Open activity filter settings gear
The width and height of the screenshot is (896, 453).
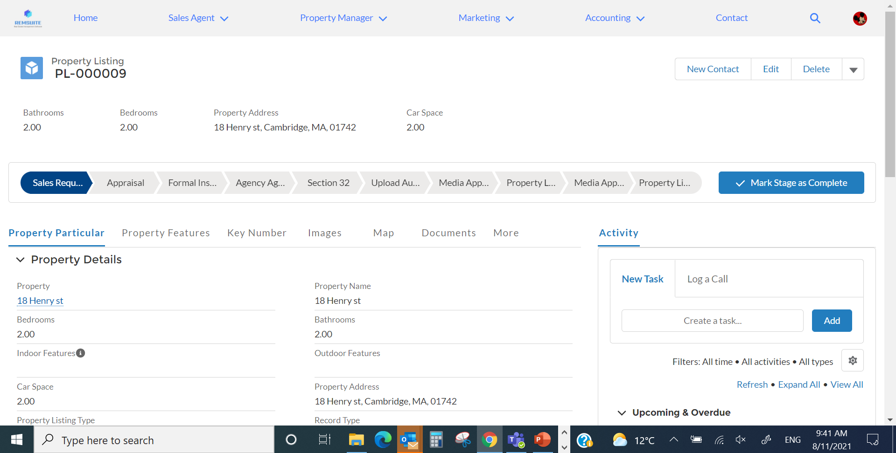852,361
